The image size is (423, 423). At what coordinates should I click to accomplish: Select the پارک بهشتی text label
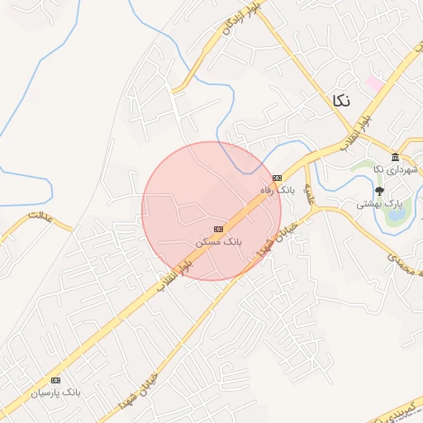point(379,204)
